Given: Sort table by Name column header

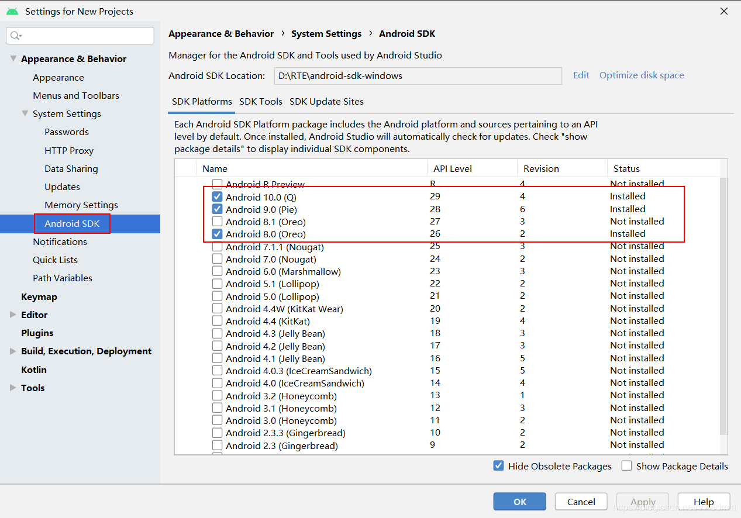Looking at the screenshot, I should coord(311,168).
